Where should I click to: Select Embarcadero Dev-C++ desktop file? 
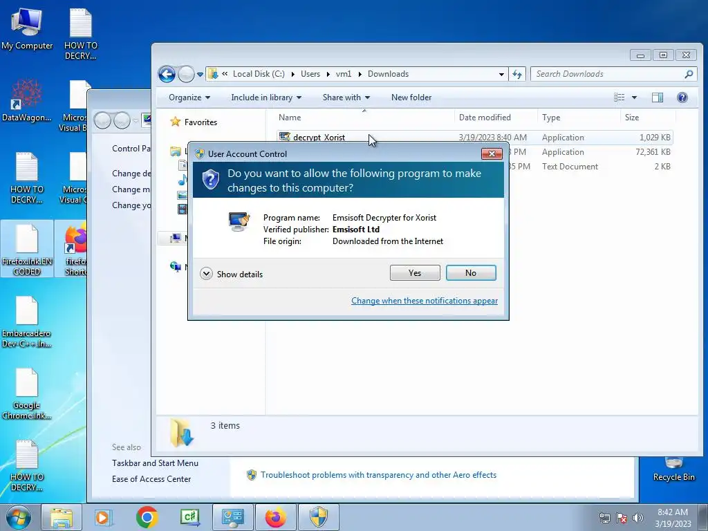click(27, 322)
